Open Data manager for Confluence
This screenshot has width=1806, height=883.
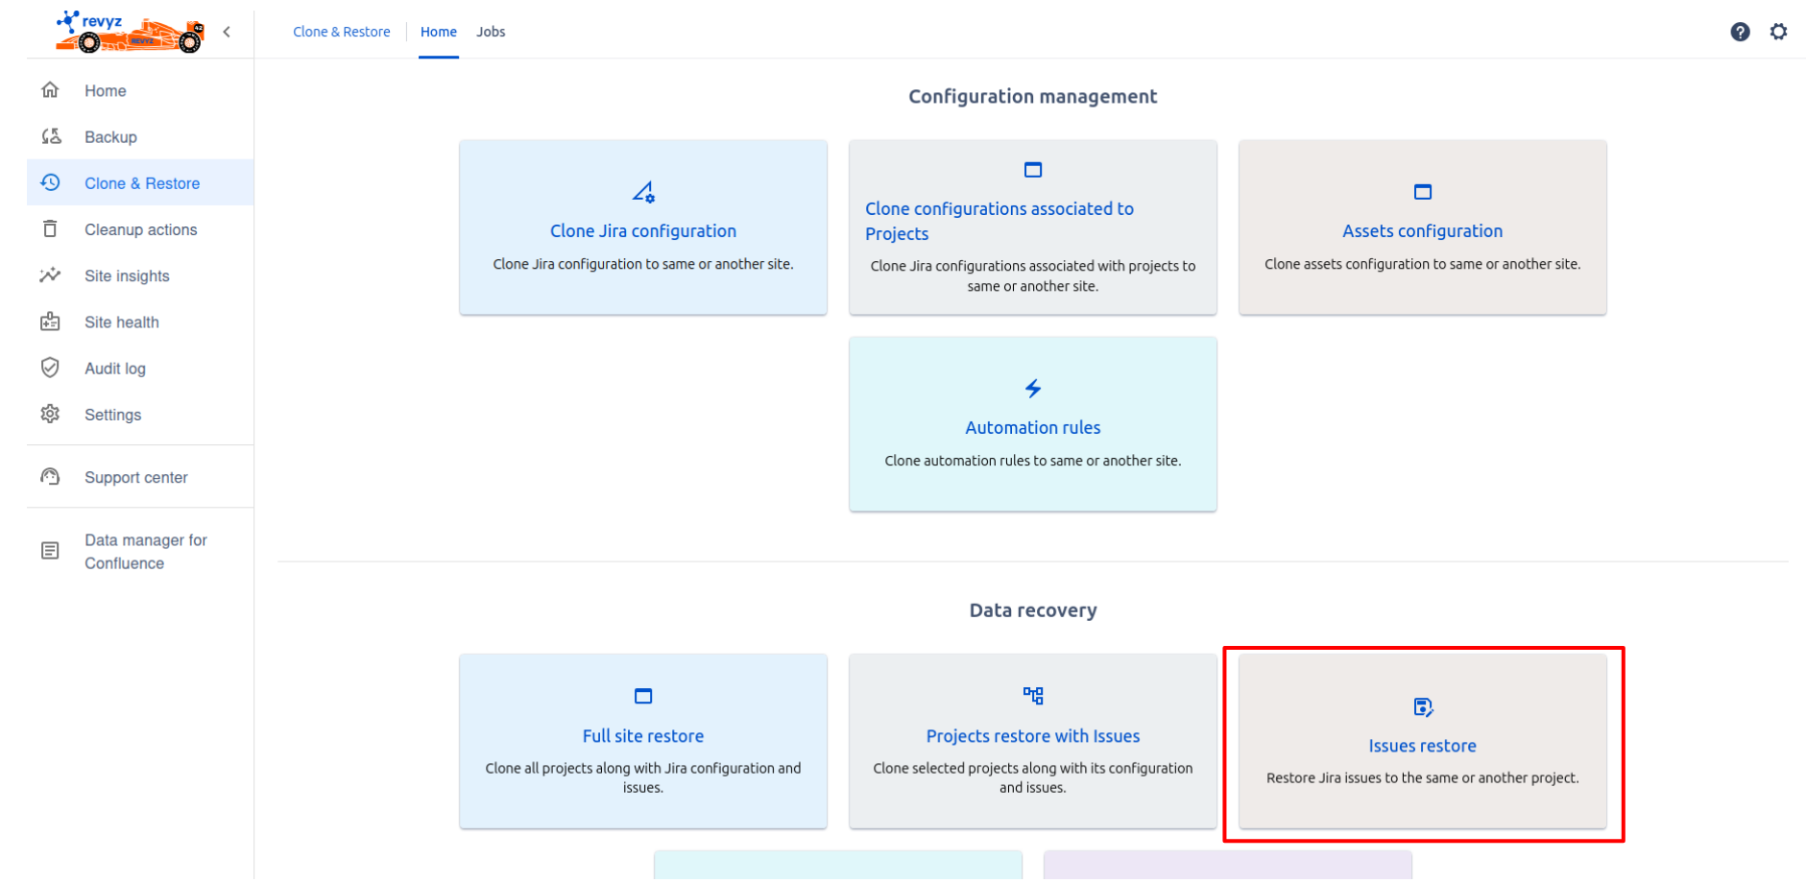(x=145, y=551)
